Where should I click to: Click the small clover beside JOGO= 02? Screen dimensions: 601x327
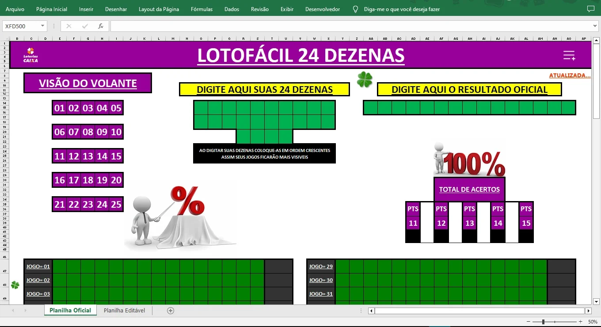point(15,285)
